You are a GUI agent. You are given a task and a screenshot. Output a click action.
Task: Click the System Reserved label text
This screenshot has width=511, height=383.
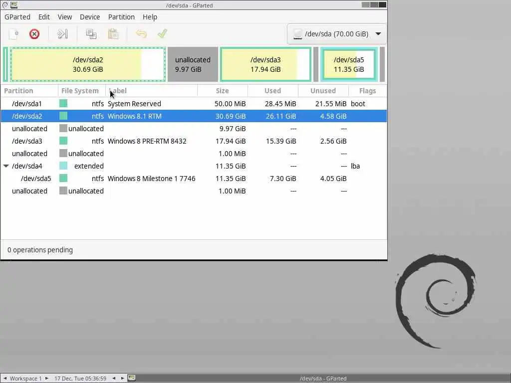coord(134,104)
